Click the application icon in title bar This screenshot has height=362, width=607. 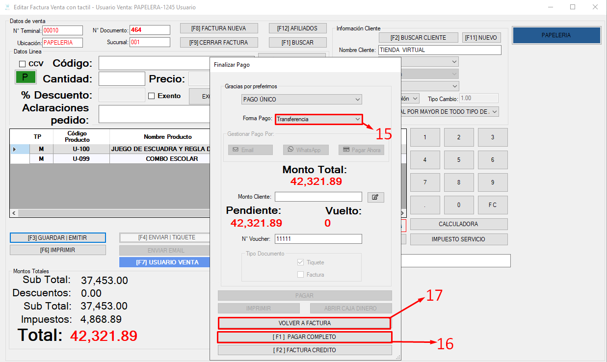click(7, 7)
